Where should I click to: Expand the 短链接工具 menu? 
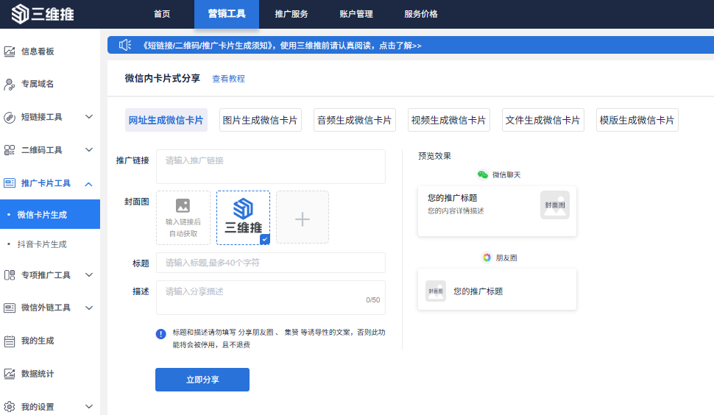pos(89,117)
